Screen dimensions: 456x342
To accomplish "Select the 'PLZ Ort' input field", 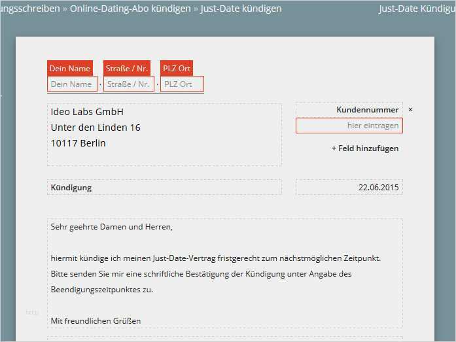I will coord(182,84).
